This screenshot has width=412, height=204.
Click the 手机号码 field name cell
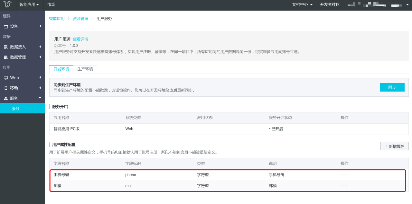coord(61,175)
